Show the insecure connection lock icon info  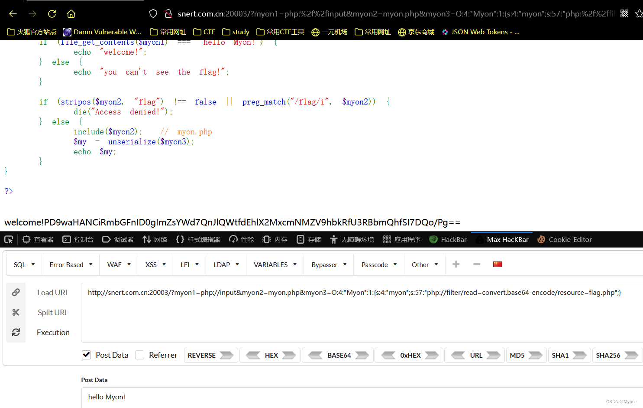pos(168,14)
